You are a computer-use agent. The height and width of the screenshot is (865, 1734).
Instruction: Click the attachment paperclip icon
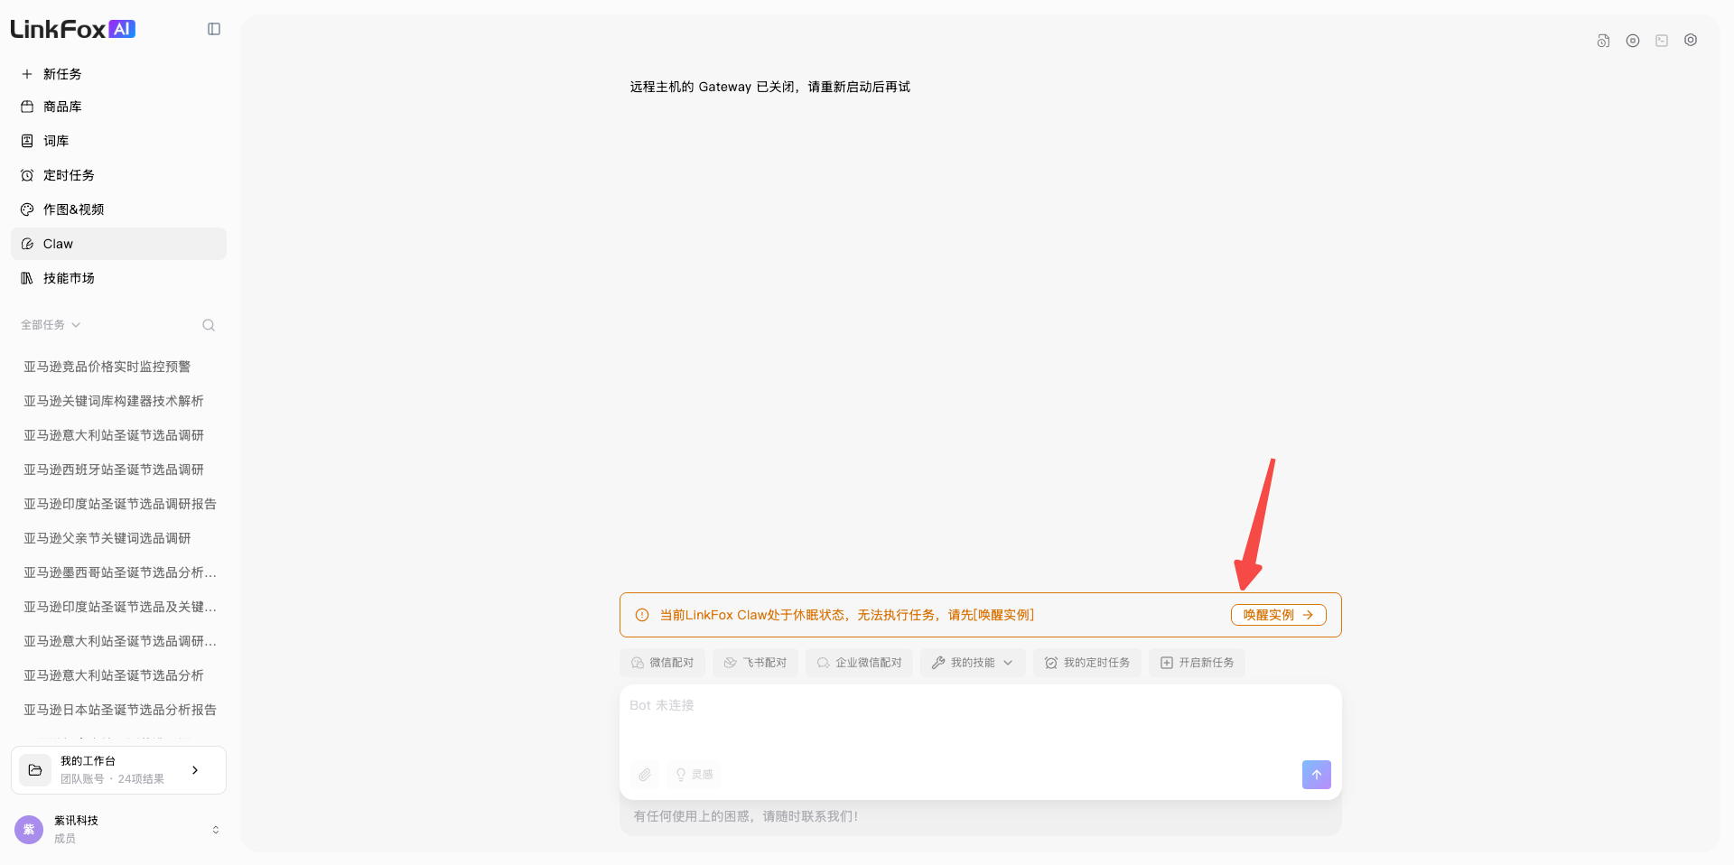click(645, 775)
